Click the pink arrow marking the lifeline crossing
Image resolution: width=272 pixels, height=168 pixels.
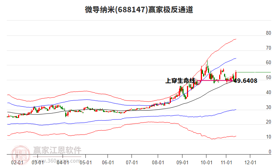pyautogui.click(x=215, y=80)
